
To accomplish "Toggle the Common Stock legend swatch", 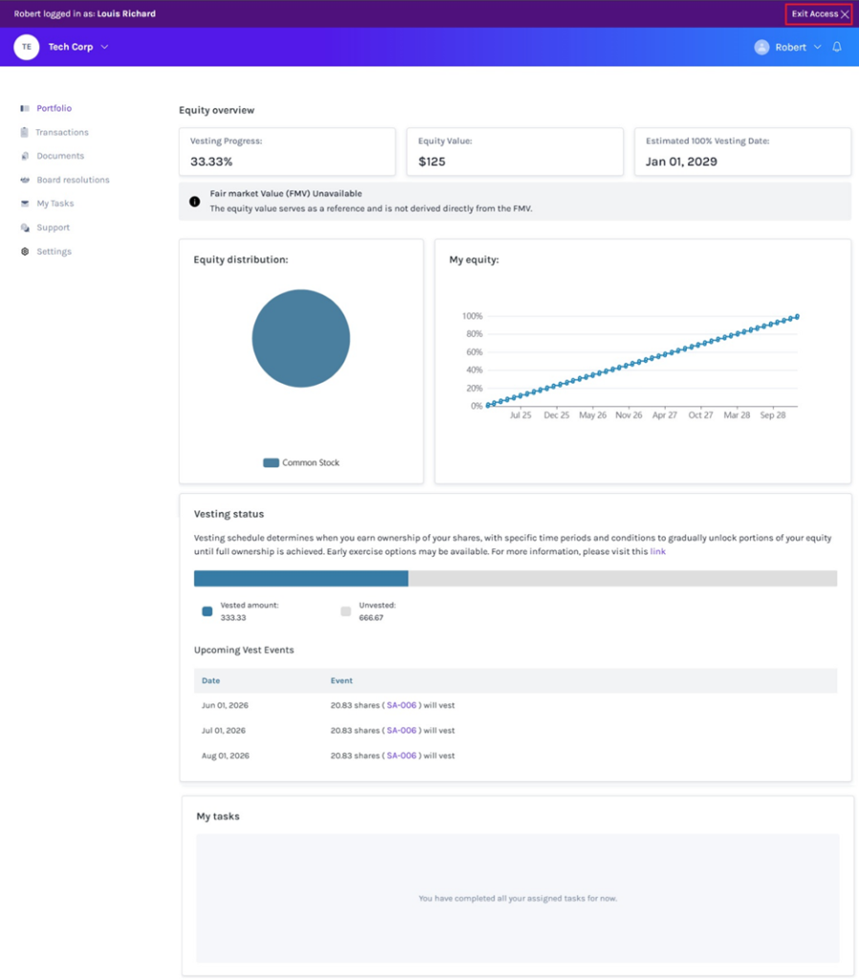I will click(x=271, y=462).
